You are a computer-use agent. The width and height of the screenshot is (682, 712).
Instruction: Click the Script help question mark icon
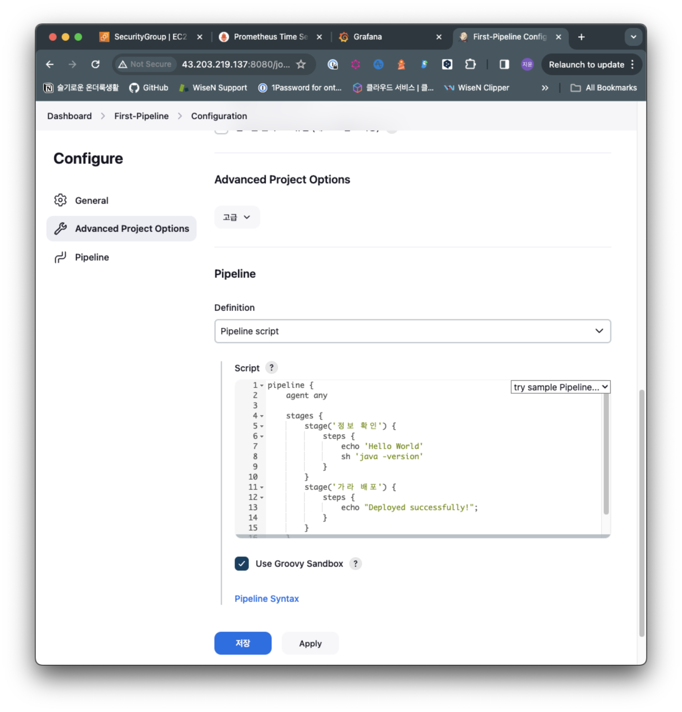coord(271,368)
